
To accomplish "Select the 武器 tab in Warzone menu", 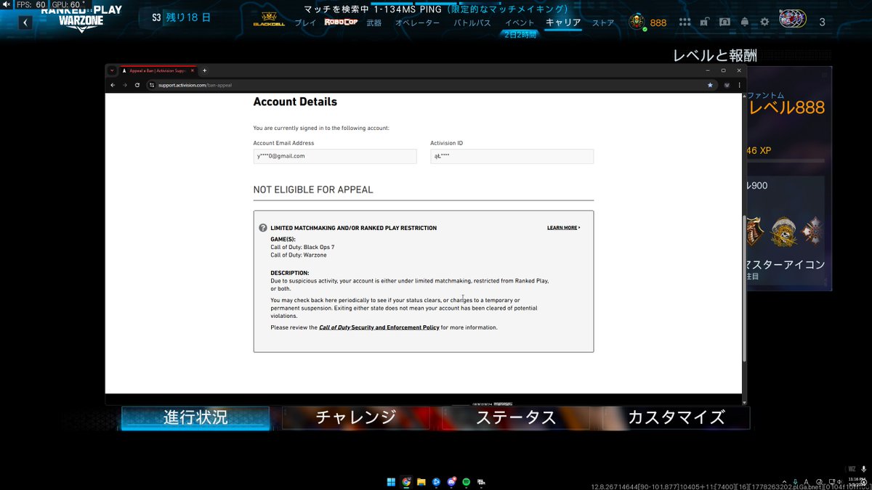I will (374, 23).
